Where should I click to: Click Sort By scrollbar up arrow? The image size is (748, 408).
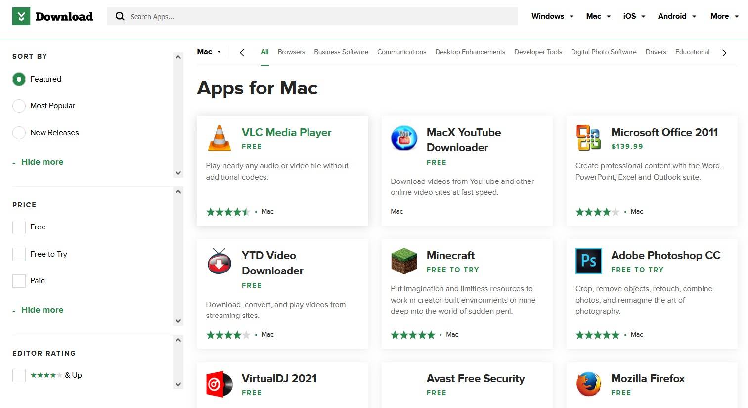click(178, 57)
